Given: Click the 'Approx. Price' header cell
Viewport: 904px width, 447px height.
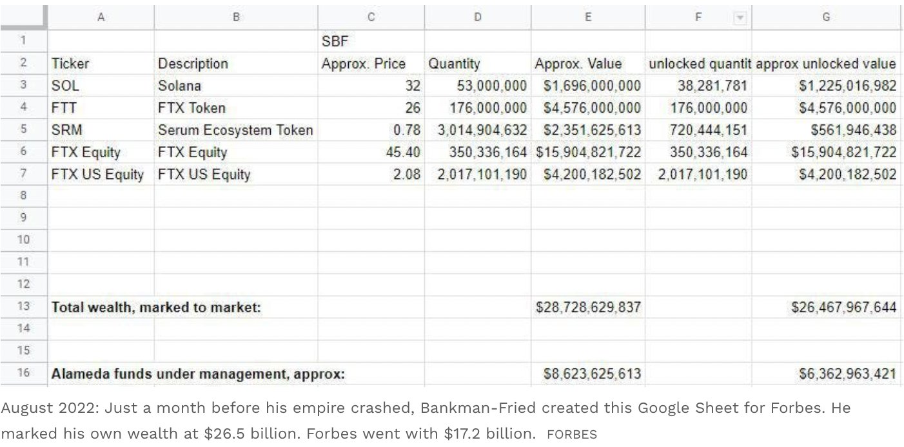Looking at the screenshot, I should [371, 64].
